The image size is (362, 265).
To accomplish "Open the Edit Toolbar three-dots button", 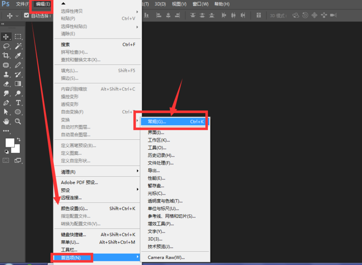I will tap(6, 131).
